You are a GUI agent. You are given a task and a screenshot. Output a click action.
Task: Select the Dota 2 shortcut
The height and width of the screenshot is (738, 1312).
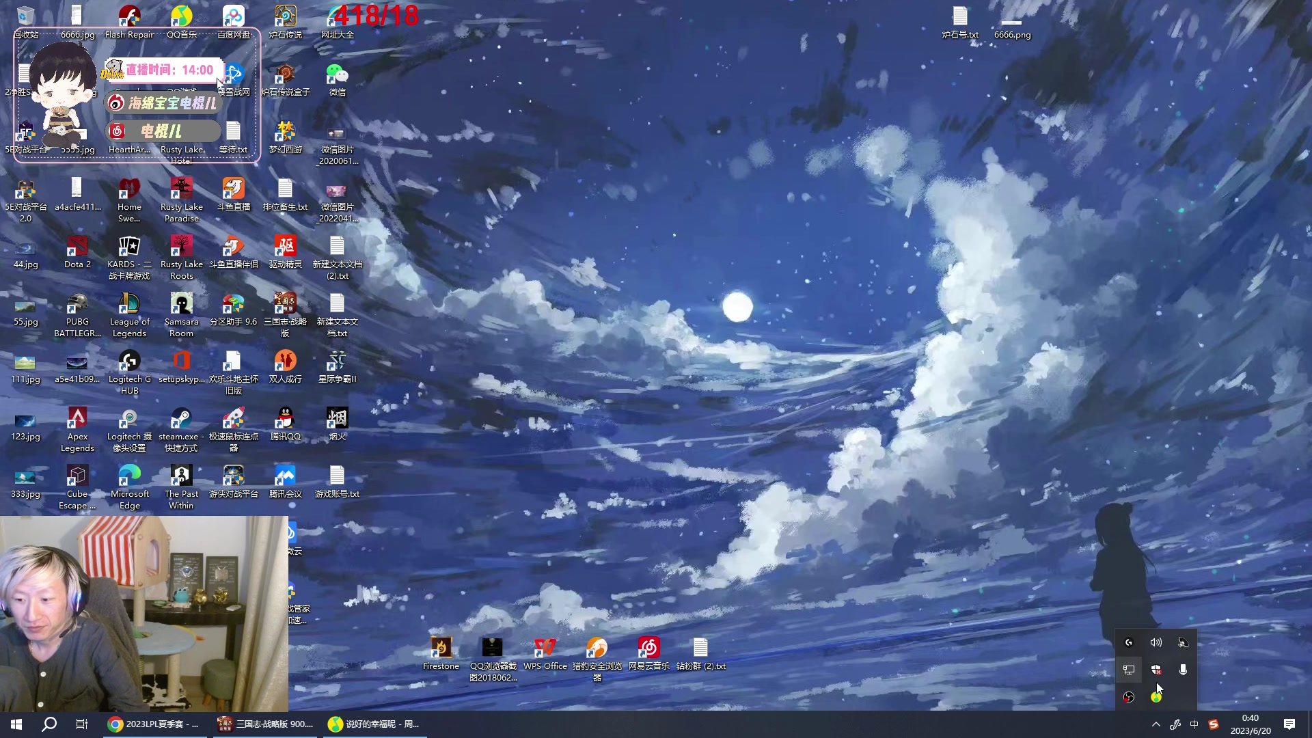pos(77,251)
